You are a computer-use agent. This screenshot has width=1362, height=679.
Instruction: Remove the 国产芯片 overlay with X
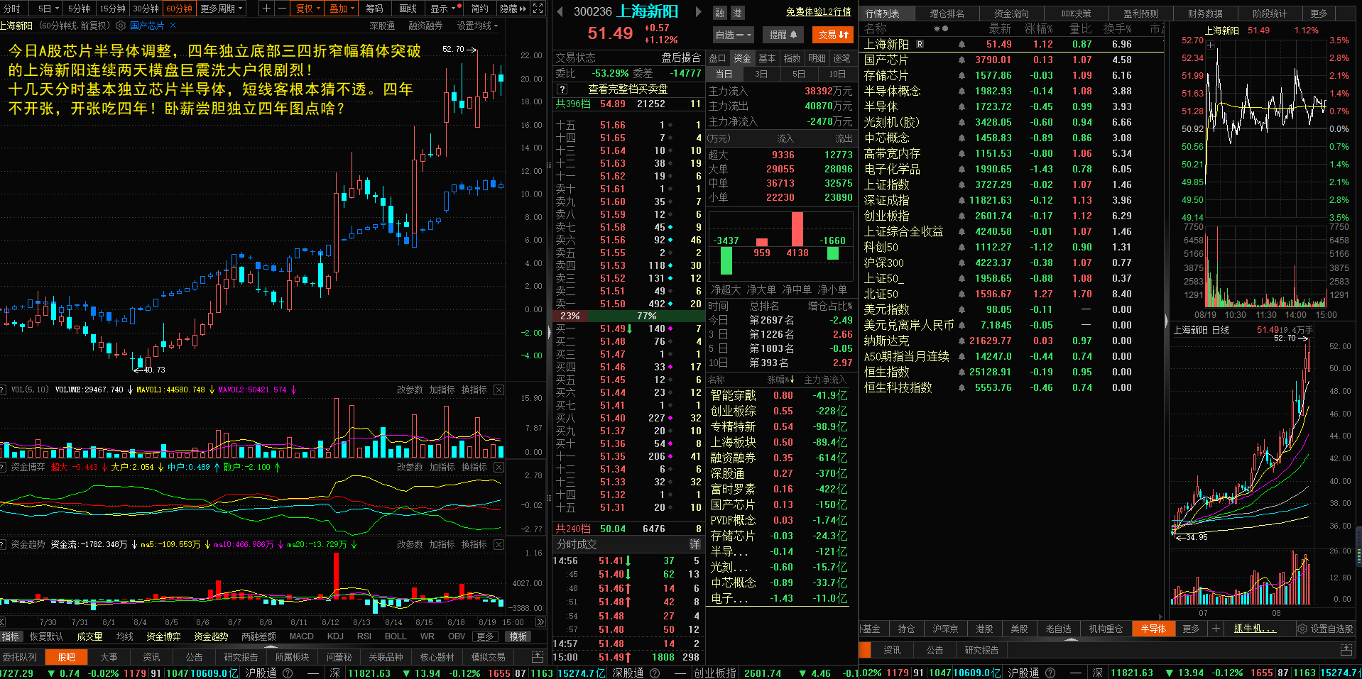click(x=173, y=26)
